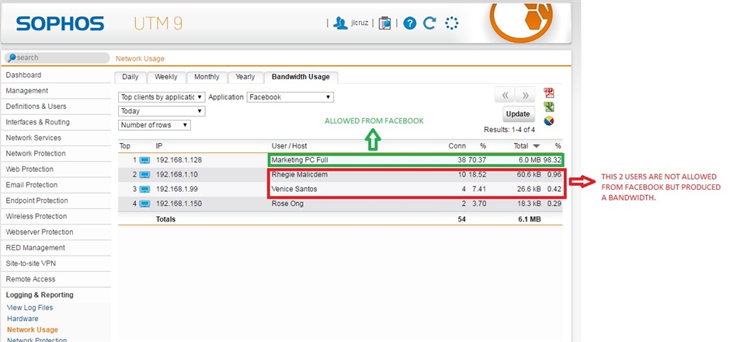Open the help question mark icon
Viewport: 730px width, 342px height.
(x=410, y=23)
